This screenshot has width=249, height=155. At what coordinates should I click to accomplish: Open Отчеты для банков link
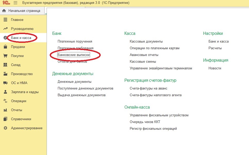pyautogui.click(x=72, y=62)
